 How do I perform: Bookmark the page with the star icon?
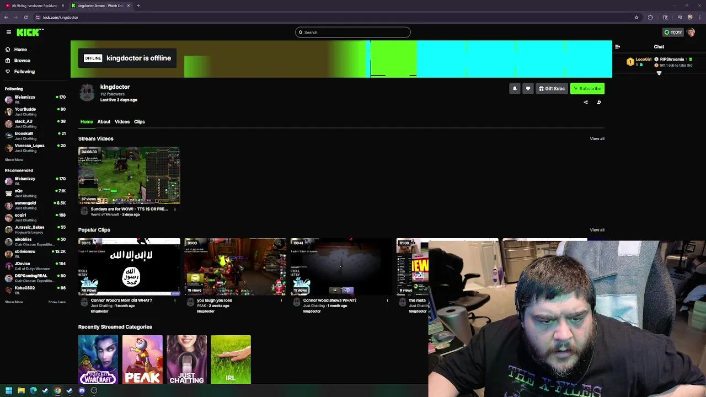(636, 18)
